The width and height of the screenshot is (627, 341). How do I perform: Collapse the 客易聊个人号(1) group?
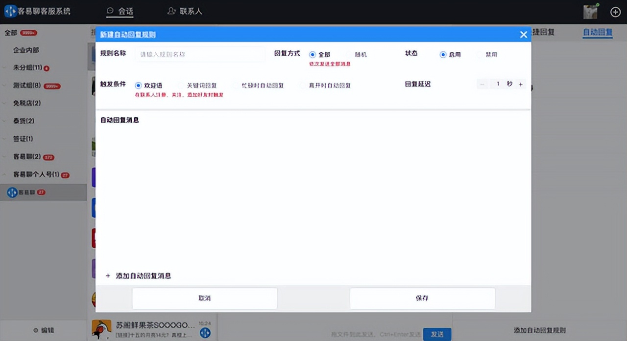pyautogui.click(x=5, y=174)
